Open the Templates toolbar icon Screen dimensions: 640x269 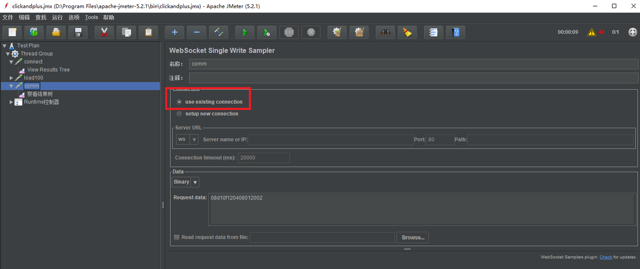(x=34, y=32)
